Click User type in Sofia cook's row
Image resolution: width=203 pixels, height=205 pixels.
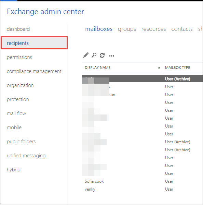click(169, 181)
